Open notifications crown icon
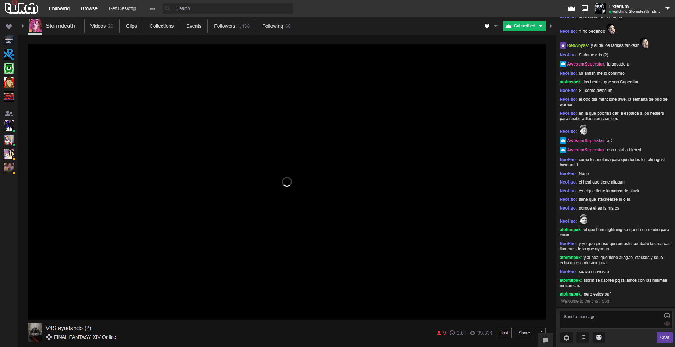This screenshot has height=347, width=675. (571, 8)
